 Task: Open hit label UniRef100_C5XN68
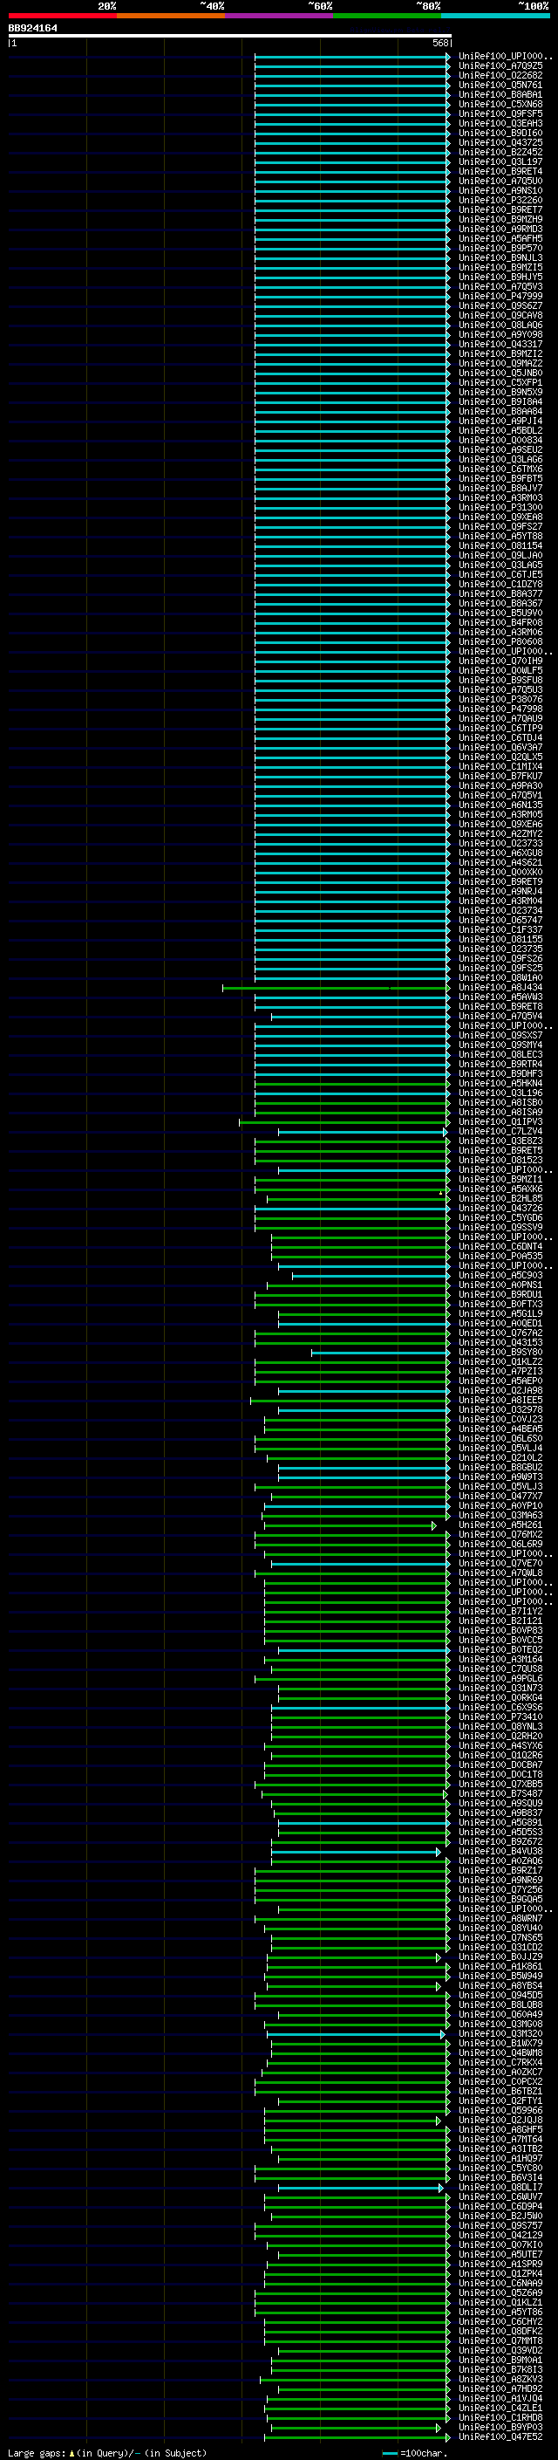coord(500,105)
